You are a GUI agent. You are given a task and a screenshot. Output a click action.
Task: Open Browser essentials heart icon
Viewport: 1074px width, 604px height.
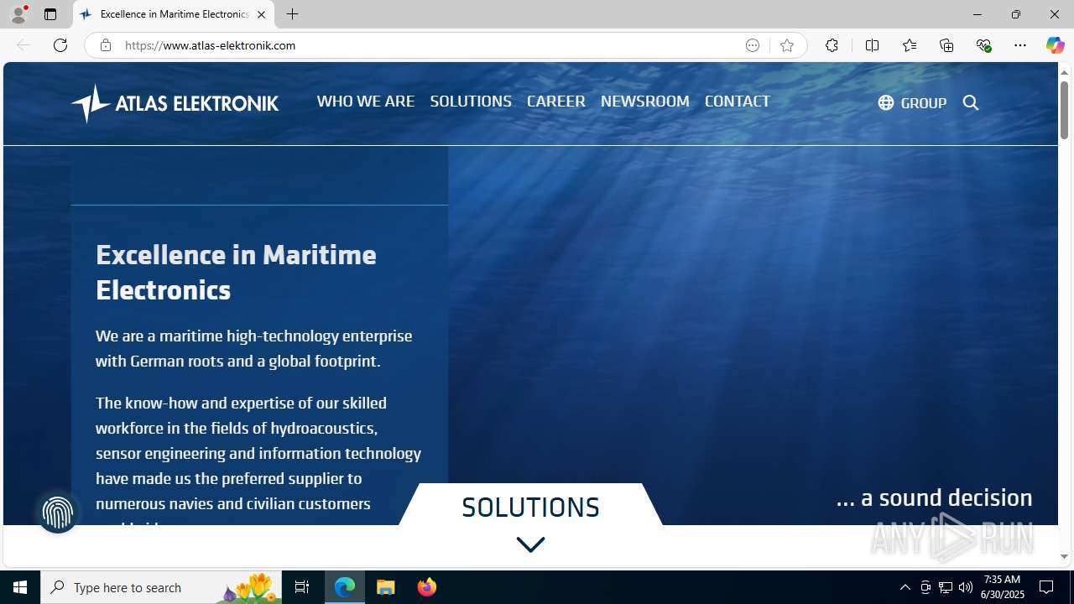(x=983, y=45)
